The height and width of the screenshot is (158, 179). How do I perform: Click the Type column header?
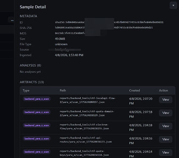pos(26,91)
